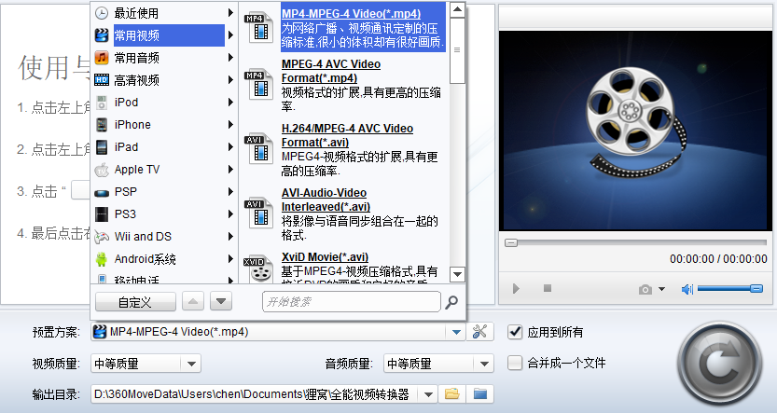Enable the 合并成一个文件 checkbox
The image size is (777, 413).
pyautogui.click(x=515, y=363)
